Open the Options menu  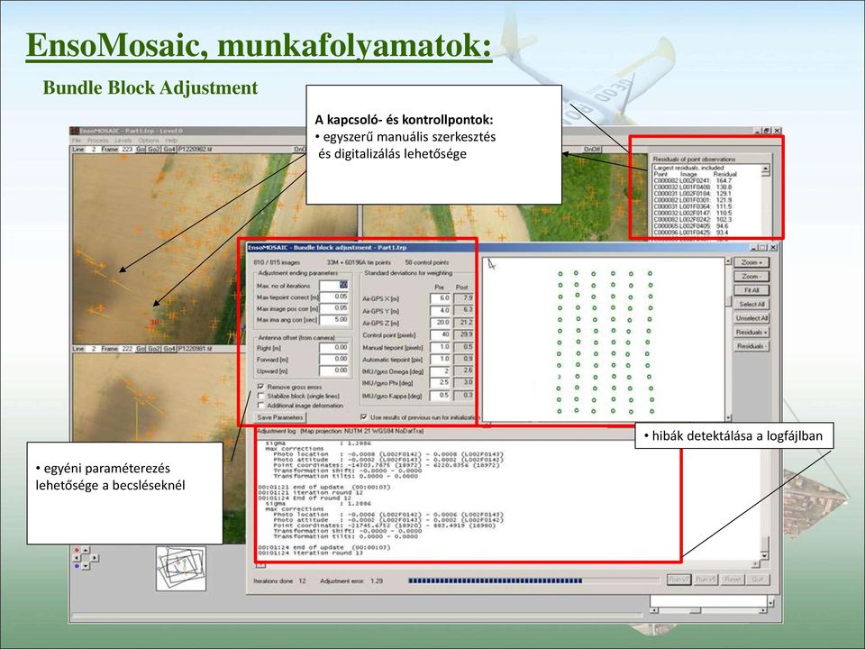149,141
